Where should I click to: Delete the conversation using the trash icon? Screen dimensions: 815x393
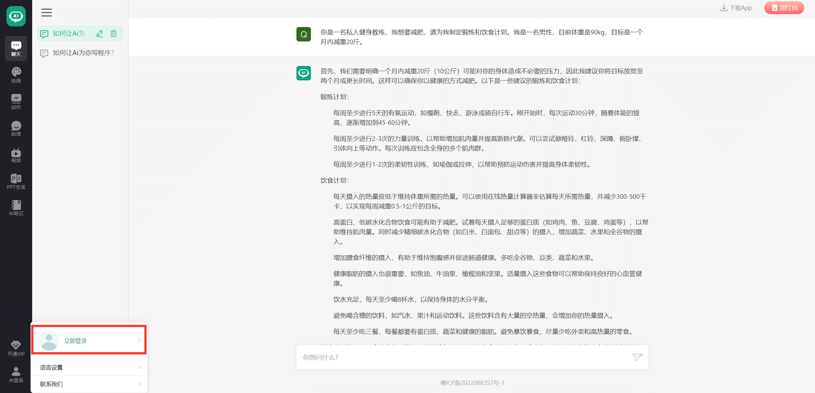pyautogui.click(x=113, y=33)
